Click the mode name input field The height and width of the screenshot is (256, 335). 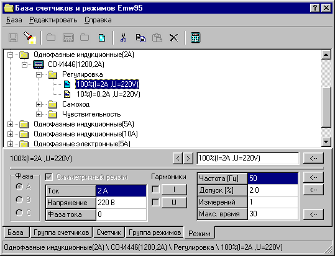coord(247,158)
